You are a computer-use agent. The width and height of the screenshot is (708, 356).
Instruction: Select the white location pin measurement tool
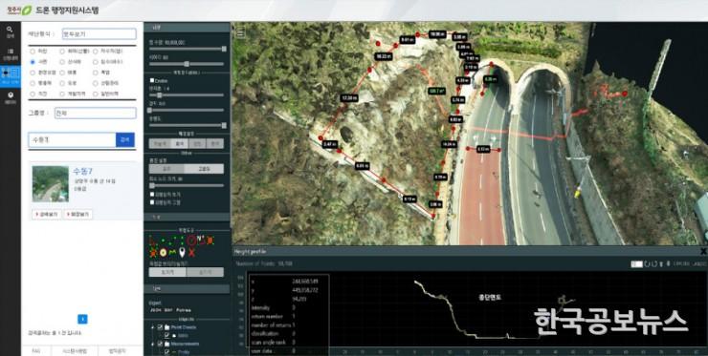pos(182,252)
